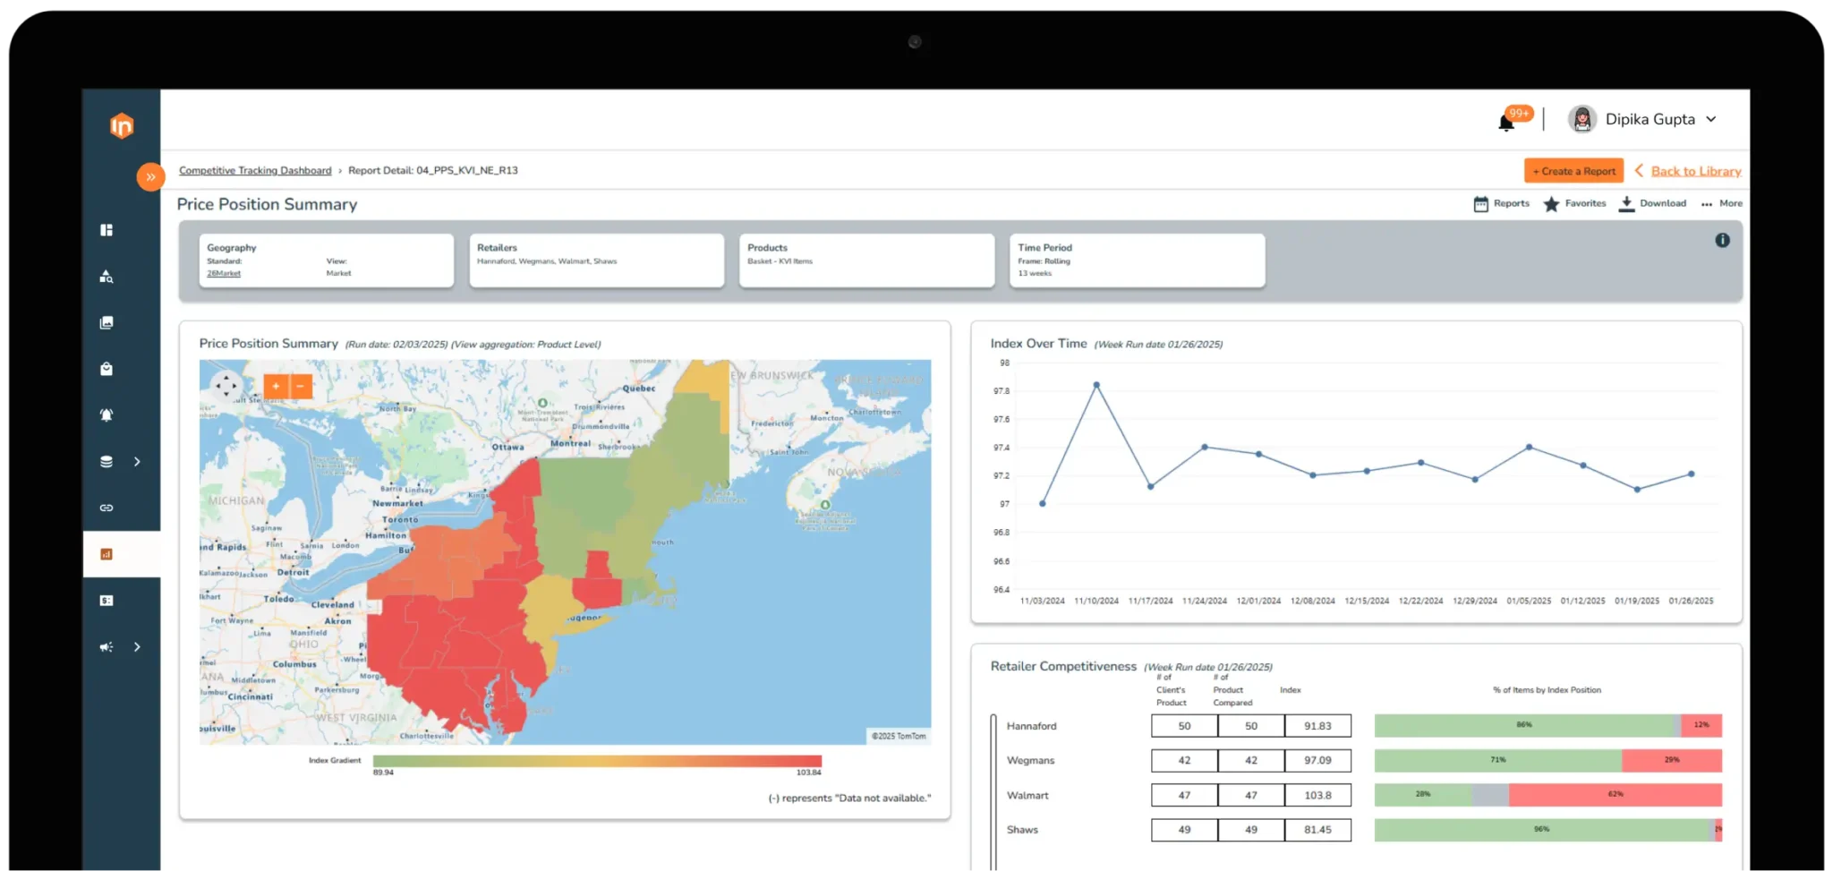This screenshot has width=1833, height=871.
Task: Click the notification bell with 99+ badge
Action: coord(1507,122)
